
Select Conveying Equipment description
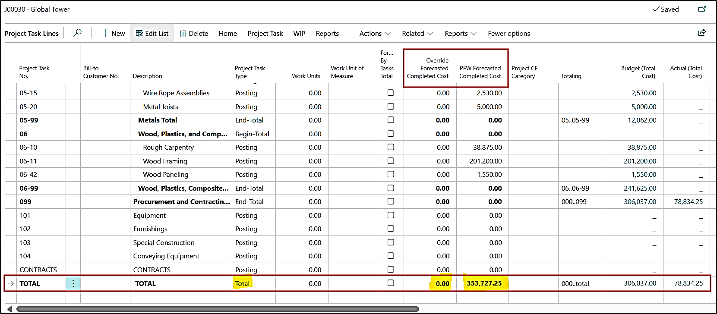point(166,256)
